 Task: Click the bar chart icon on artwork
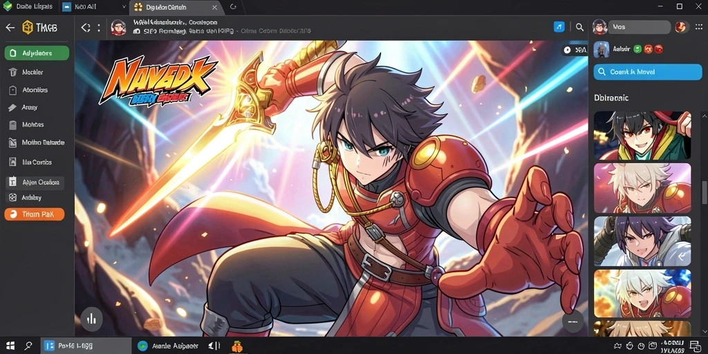click(x=92, y=319)
